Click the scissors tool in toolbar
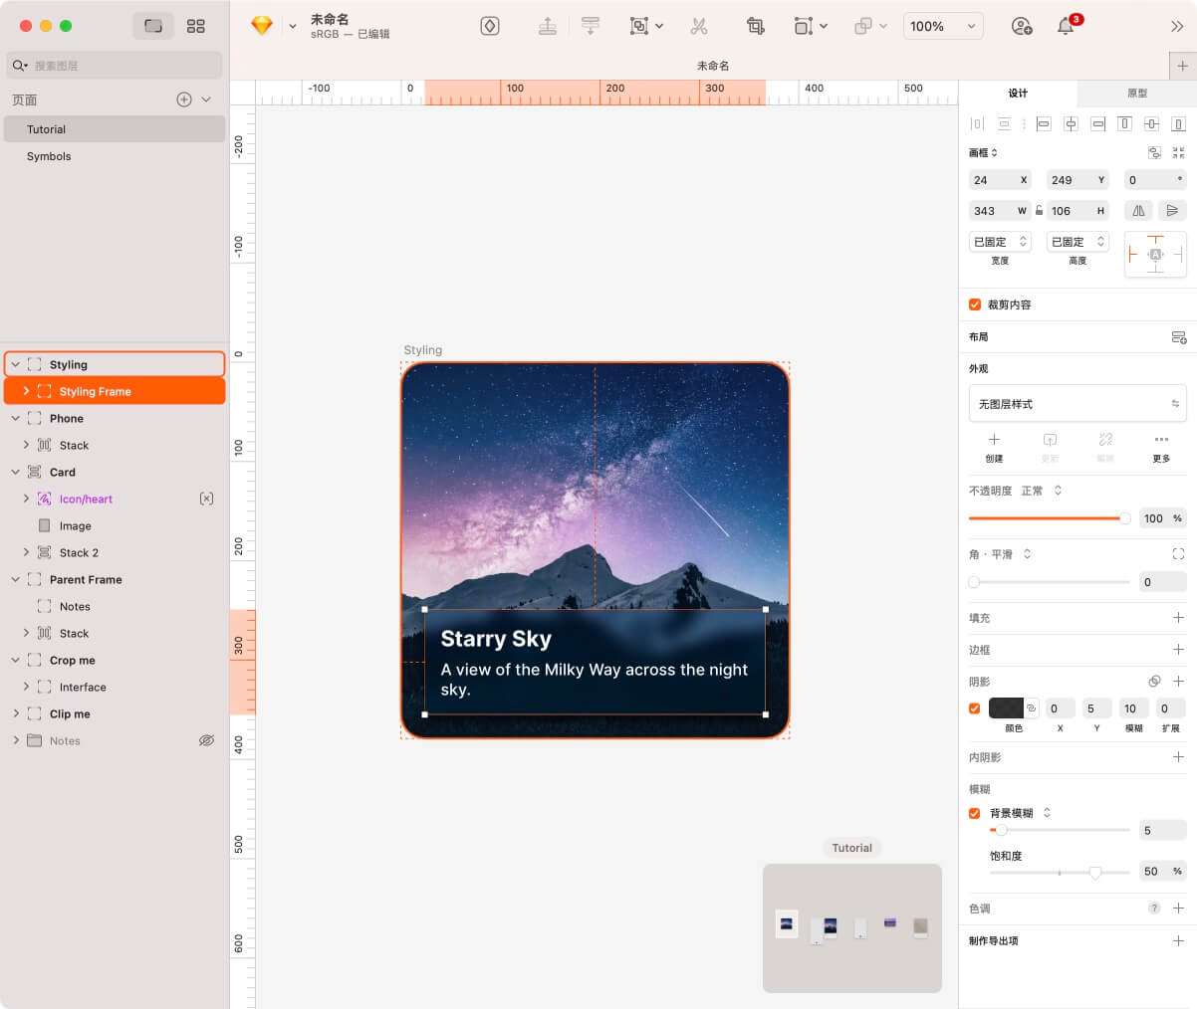 pos(699,26)
